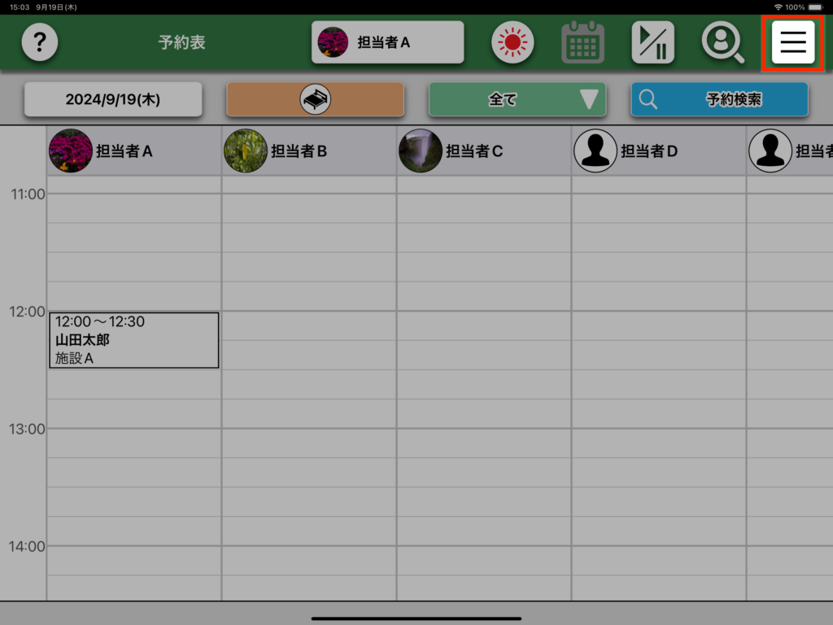833x625 pixels.
Task: Open the hamburger menu
Action: point(792,42)
